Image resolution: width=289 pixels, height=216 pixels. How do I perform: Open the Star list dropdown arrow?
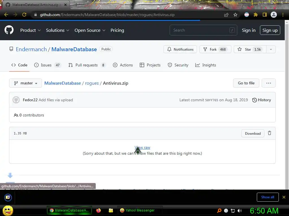[271, 49]
